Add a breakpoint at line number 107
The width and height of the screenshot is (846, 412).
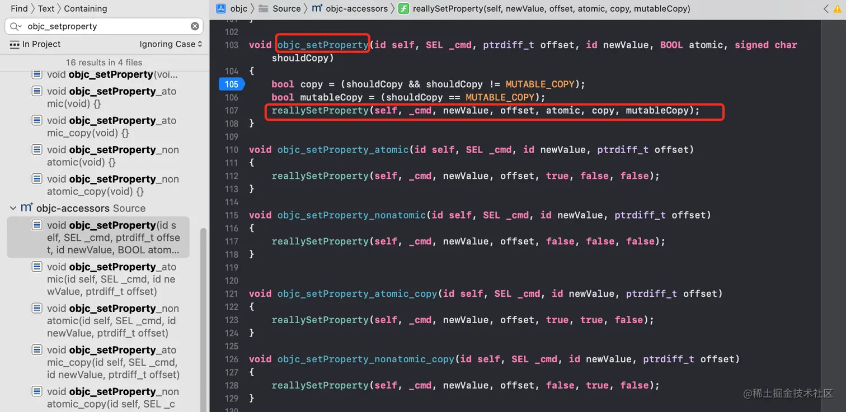coord(232,111)
